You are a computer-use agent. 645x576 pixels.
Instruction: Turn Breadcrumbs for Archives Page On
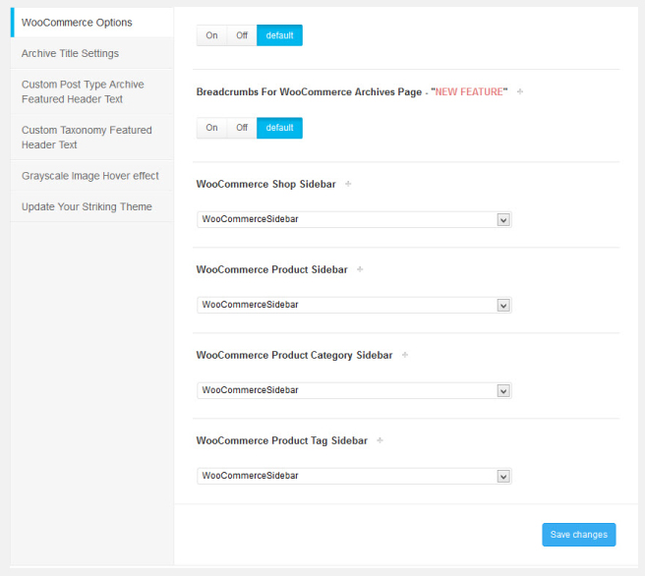[x=211, y=128]
